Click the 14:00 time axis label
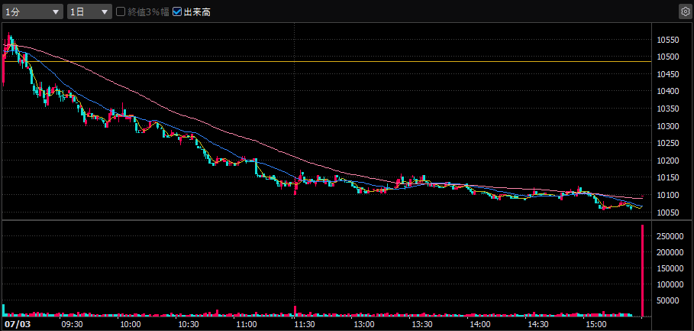This screenshot has width=694, height=331. 479,324
